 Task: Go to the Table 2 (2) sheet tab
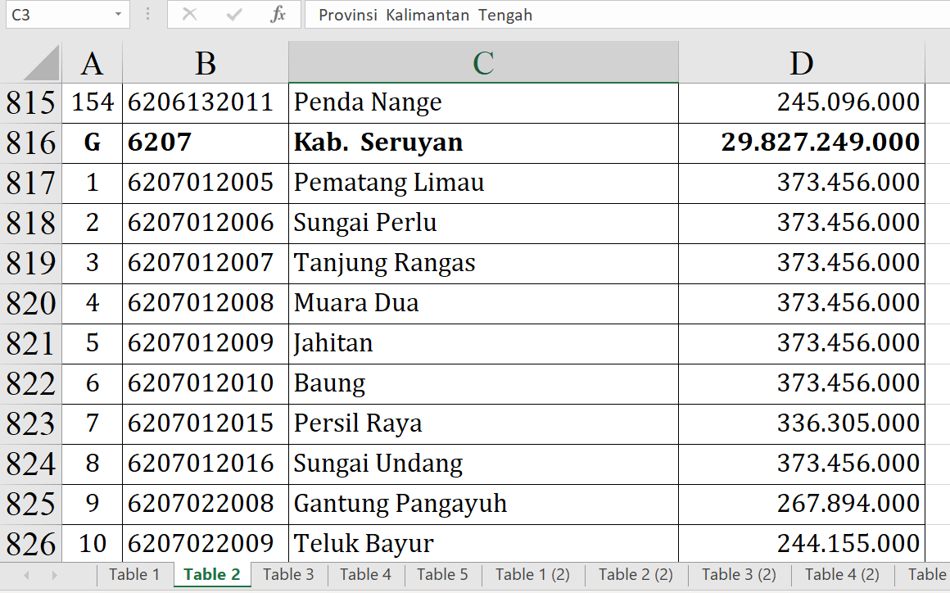click(x=636, y=575)
